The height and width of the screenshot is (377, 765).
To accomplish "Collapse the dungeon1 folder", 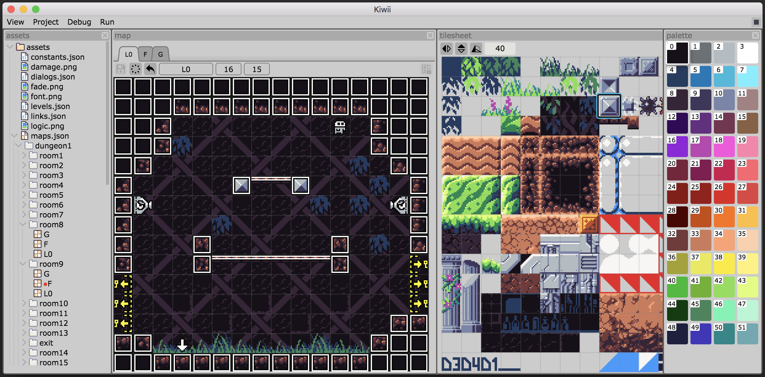I will pos(18,146).
